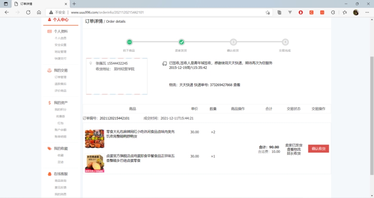Click the delivery truck status icon

pyautogui.click(x=164, y=63)
